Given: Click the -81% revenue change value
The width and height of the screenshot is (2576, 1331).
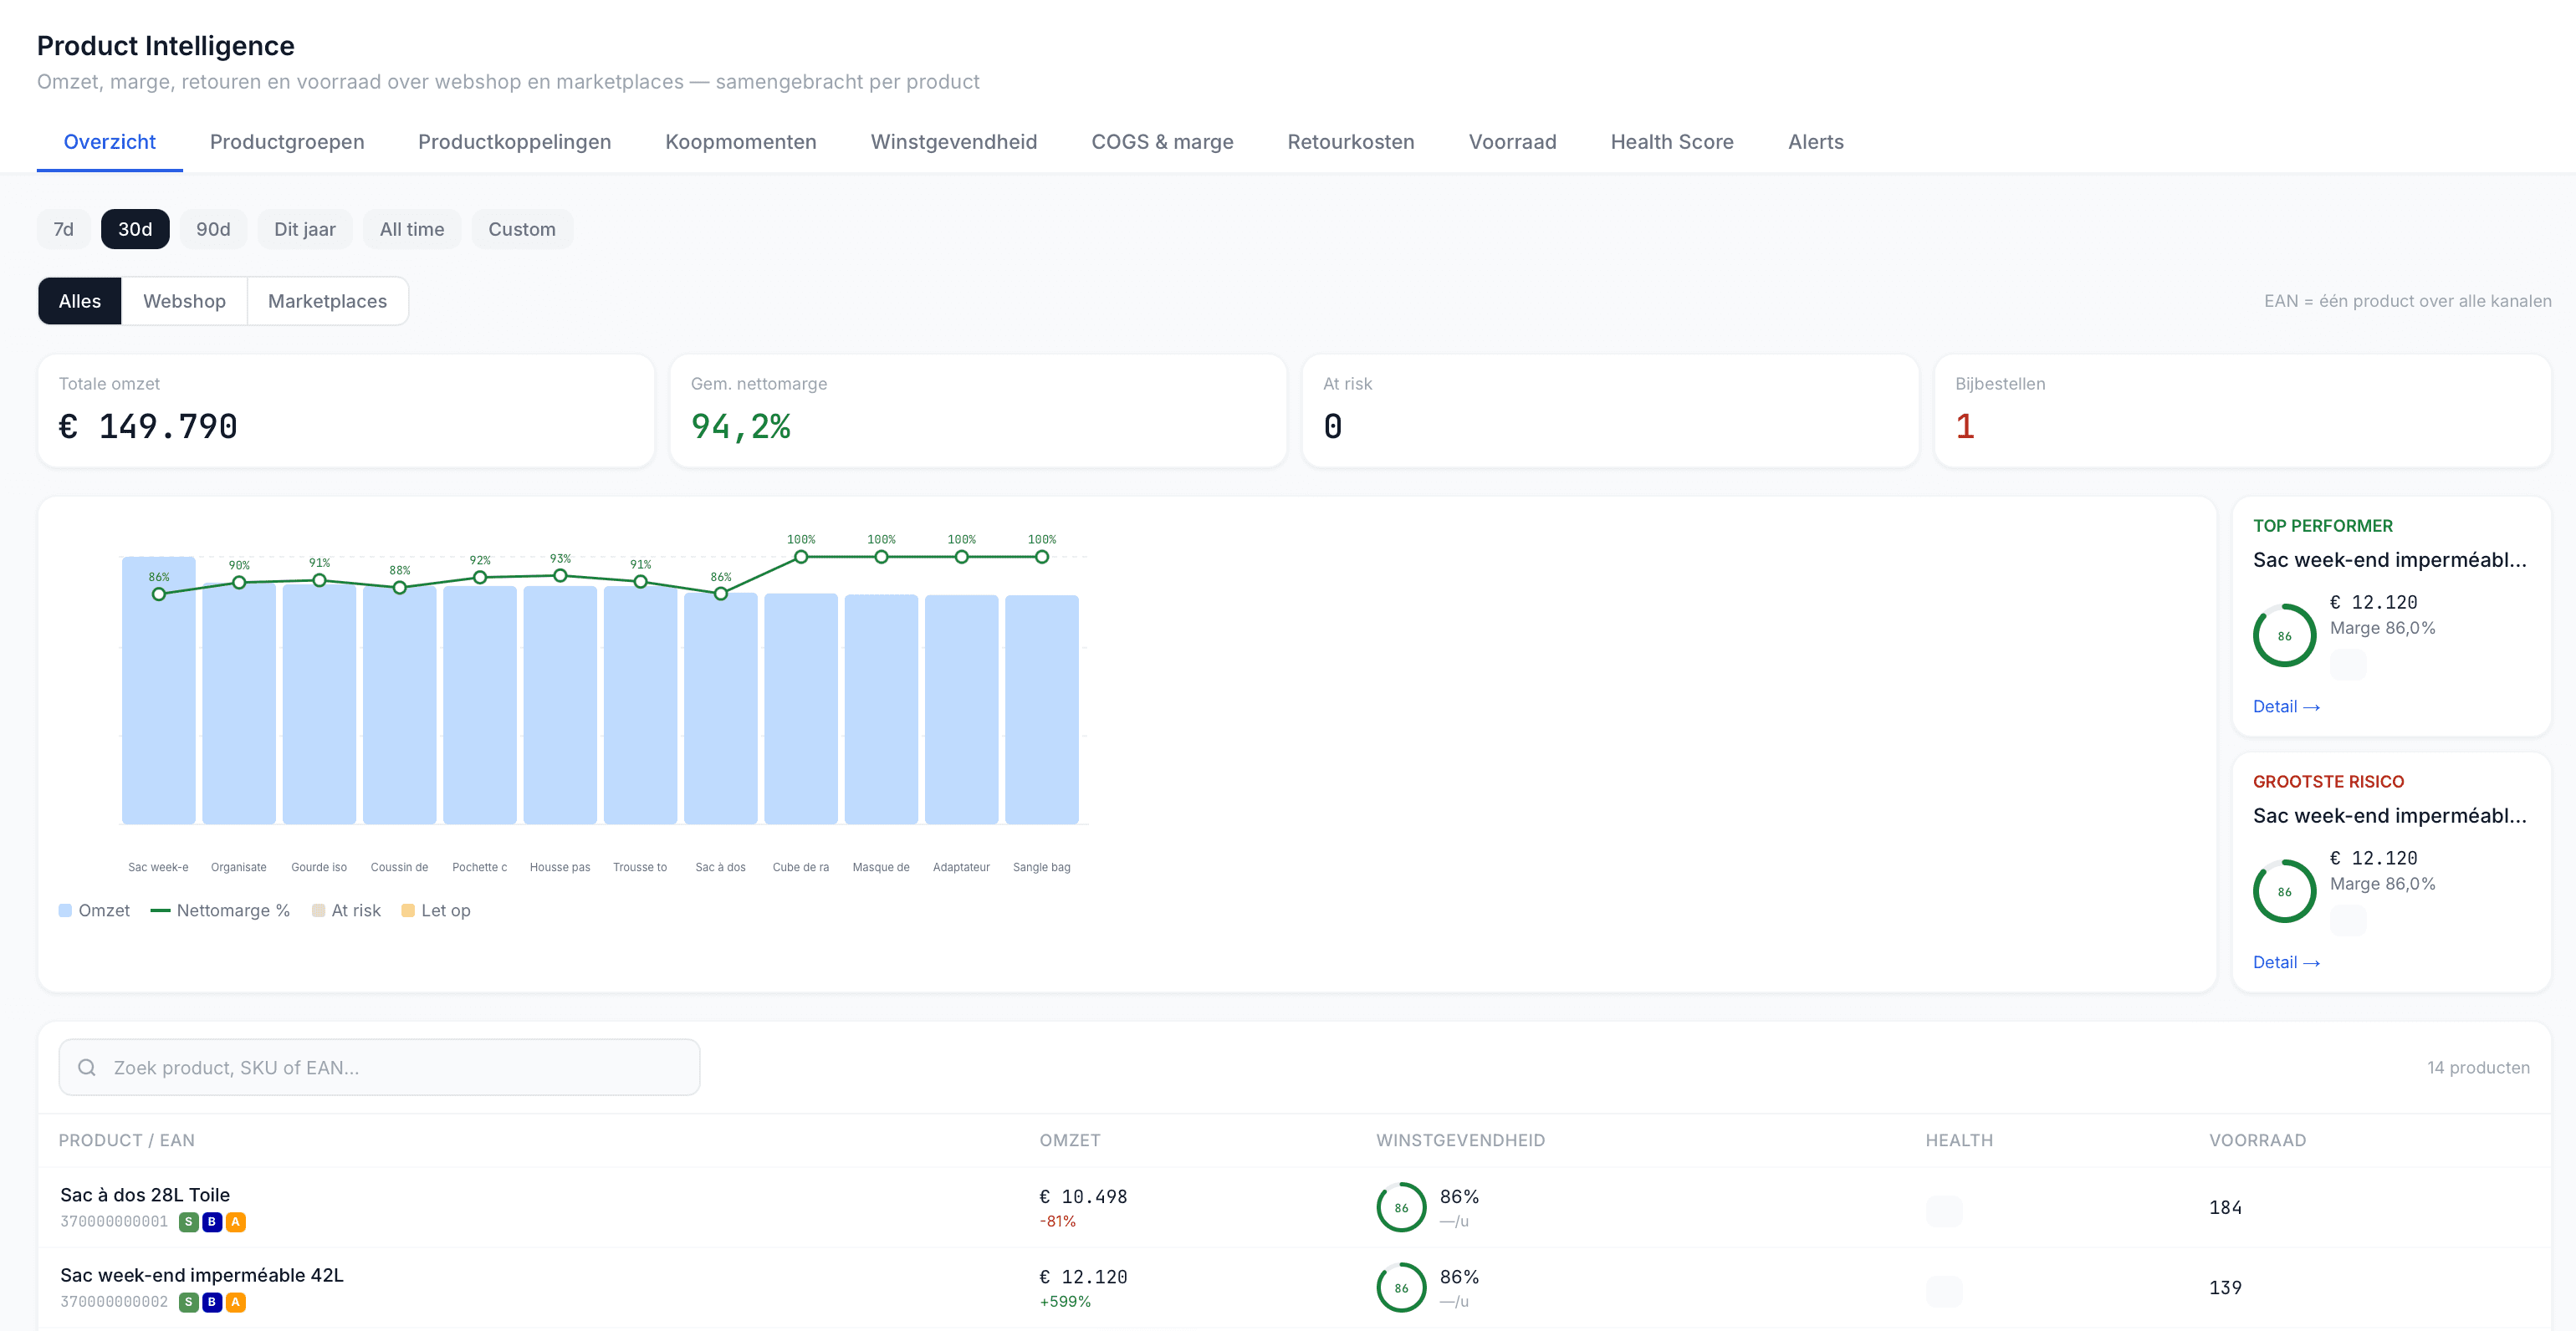Looking at the screenshot, I should (1057, 1221).
